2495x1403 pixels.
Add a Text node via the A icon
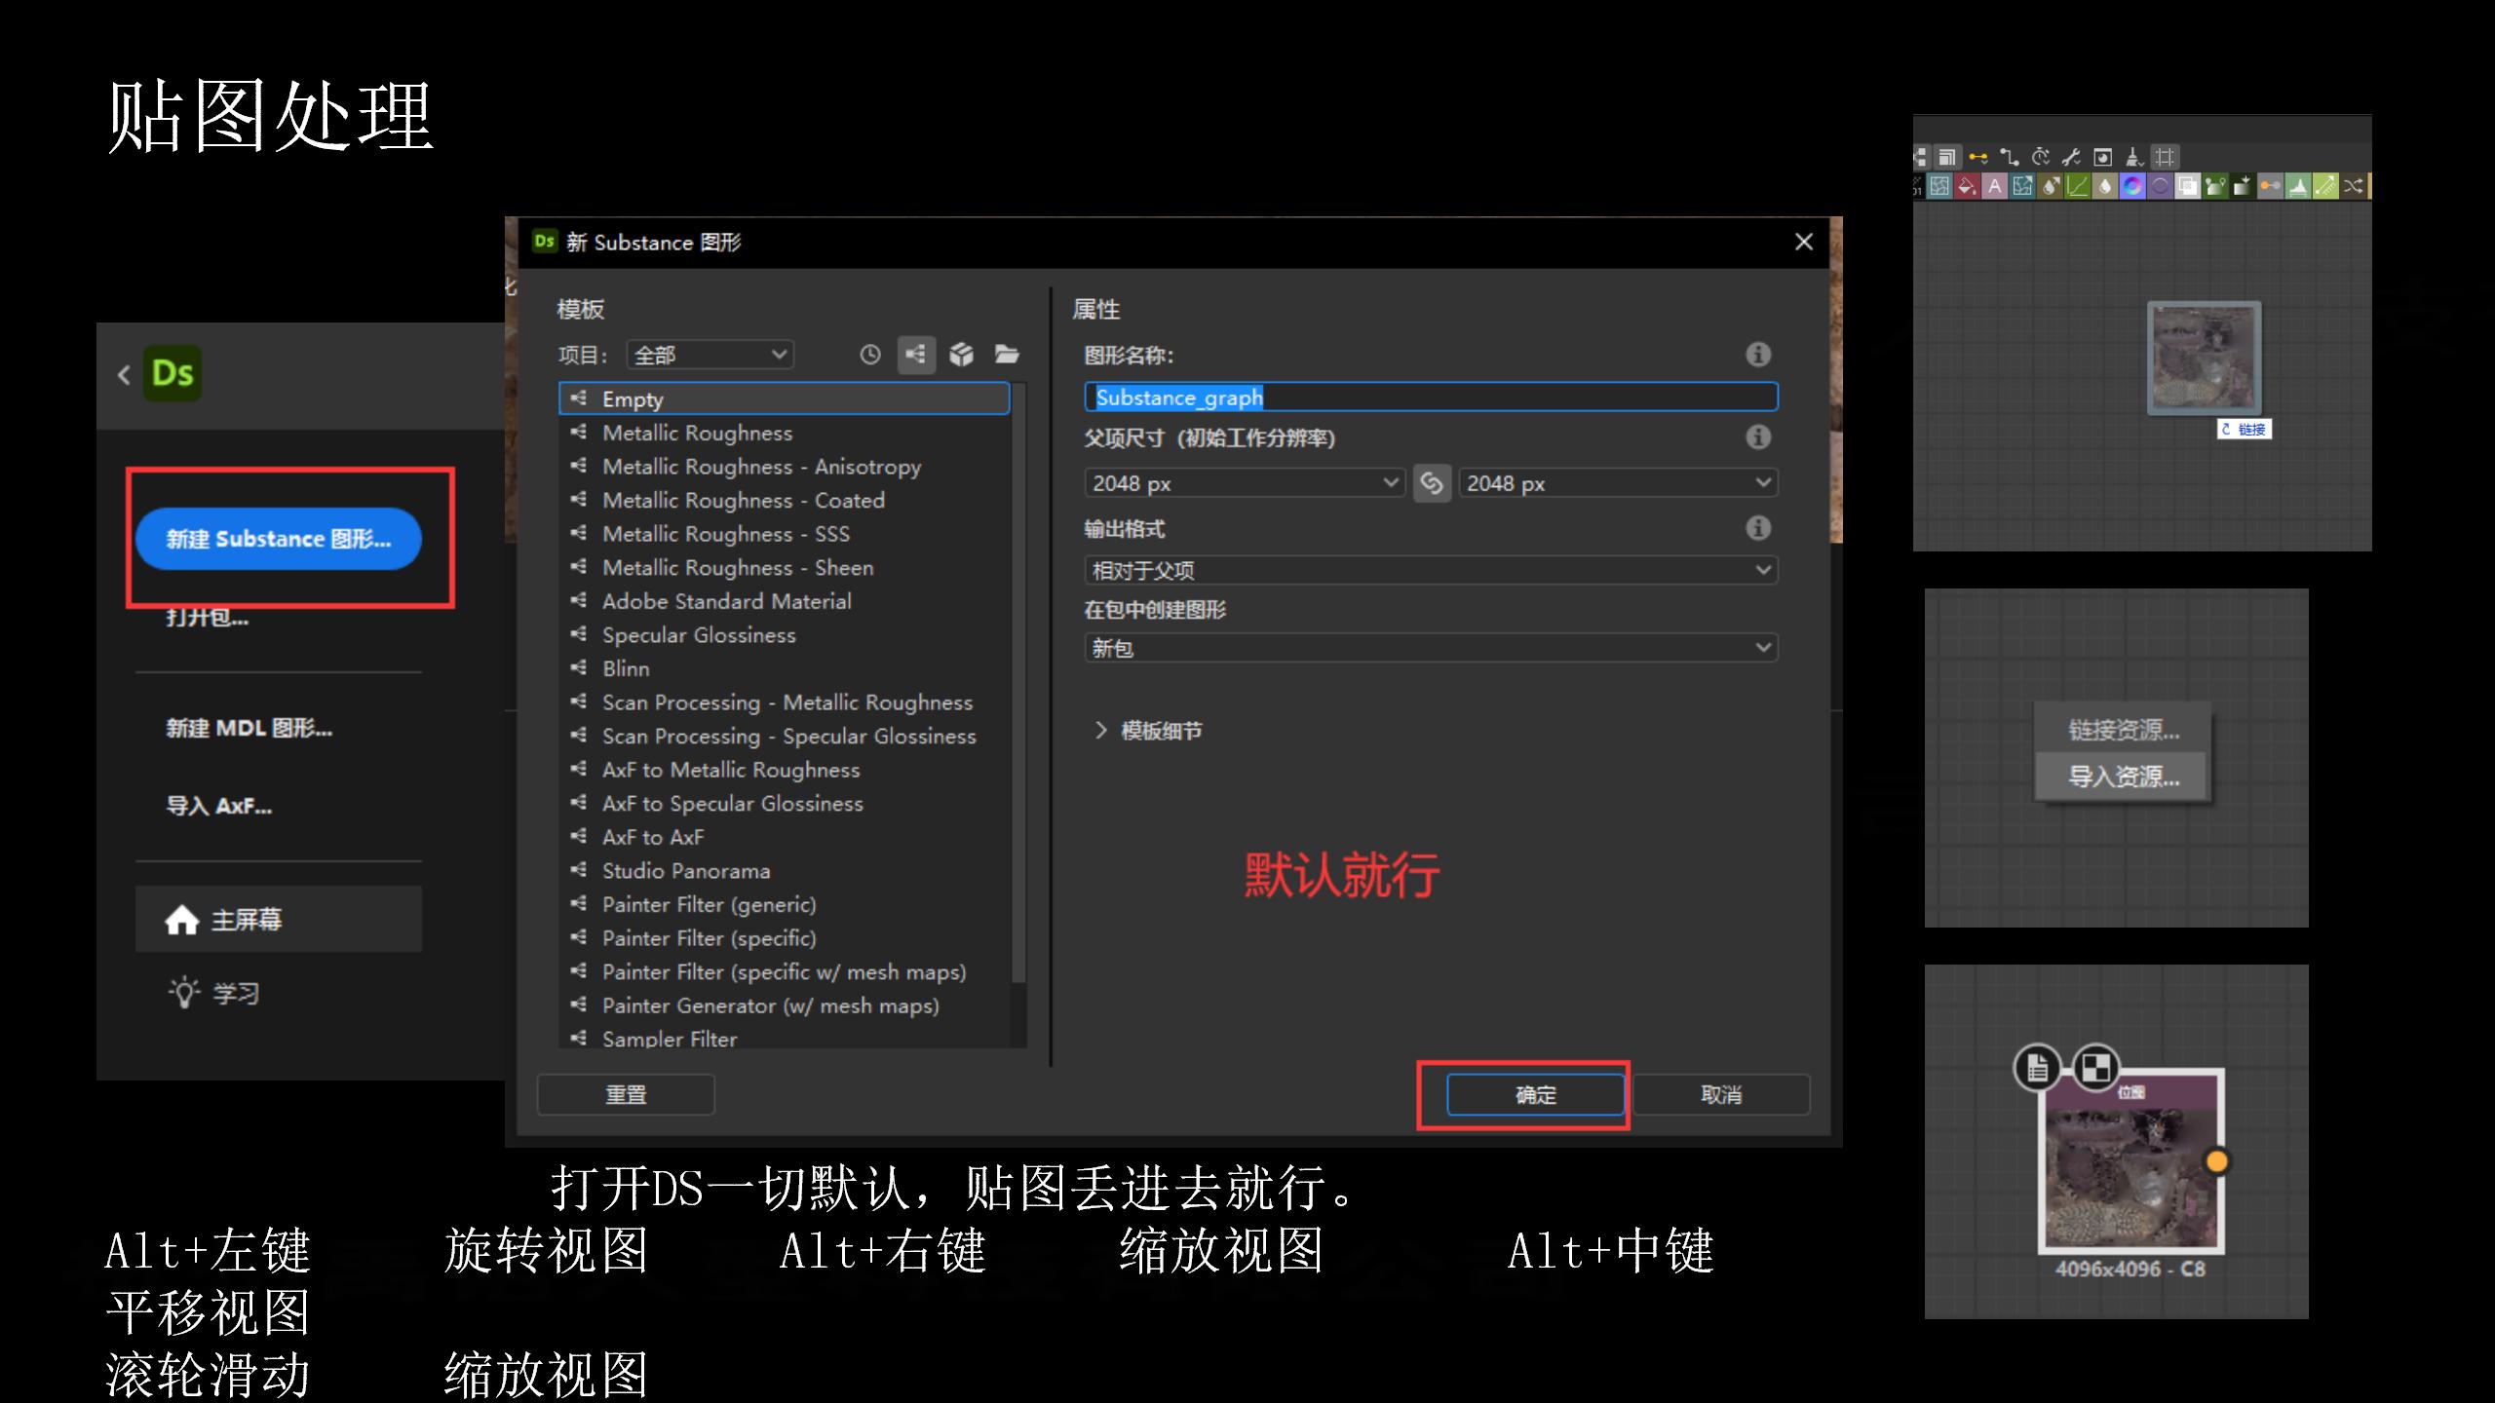(1995, 185)
